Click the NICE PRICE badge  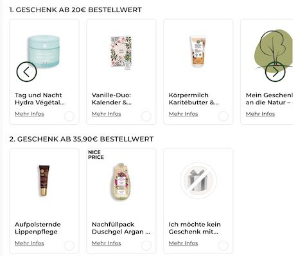pos(96,155)
